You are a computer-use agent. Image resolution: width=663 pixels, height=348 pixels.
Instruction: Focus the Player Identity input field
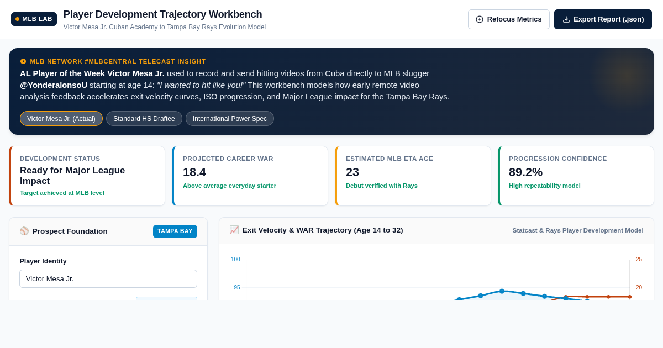pos(108,278)
